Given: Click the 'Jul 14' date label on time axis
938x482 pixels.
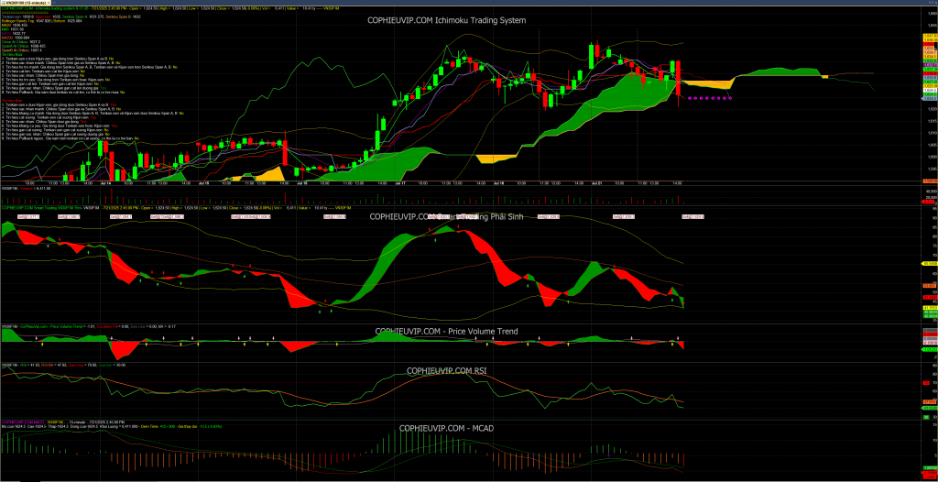Looking at the screenshot, I should tap(105, 183).
